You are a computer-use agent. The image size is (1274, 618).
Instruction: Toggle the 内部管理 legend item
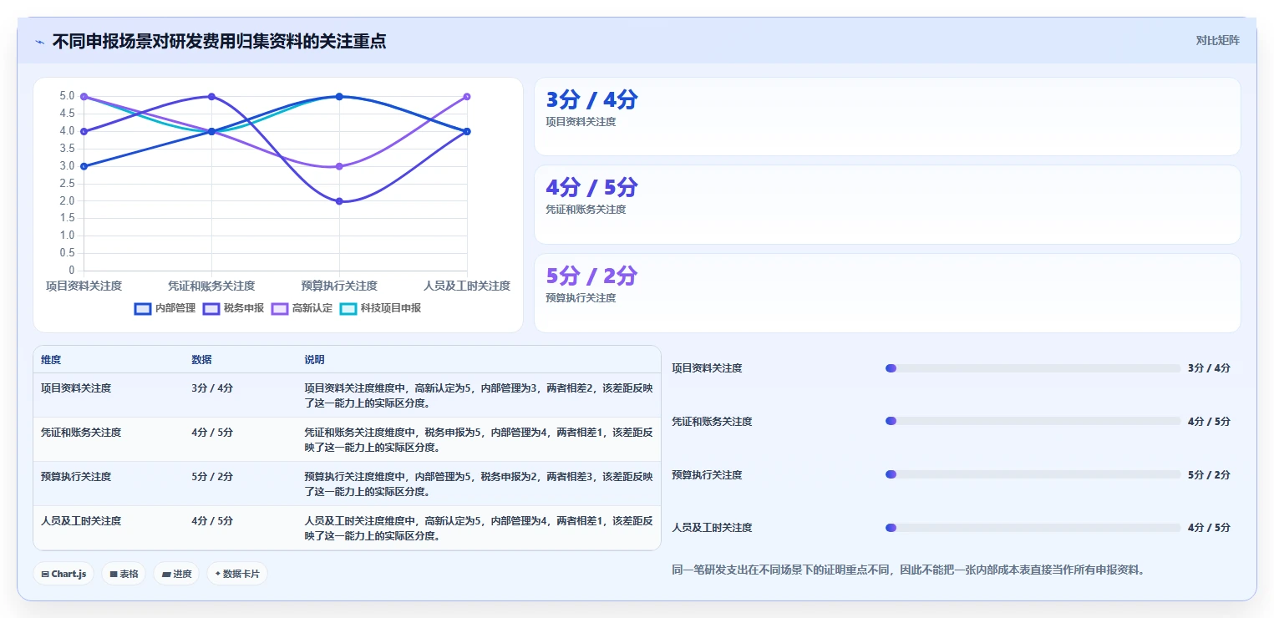click(x=165, y=308)
